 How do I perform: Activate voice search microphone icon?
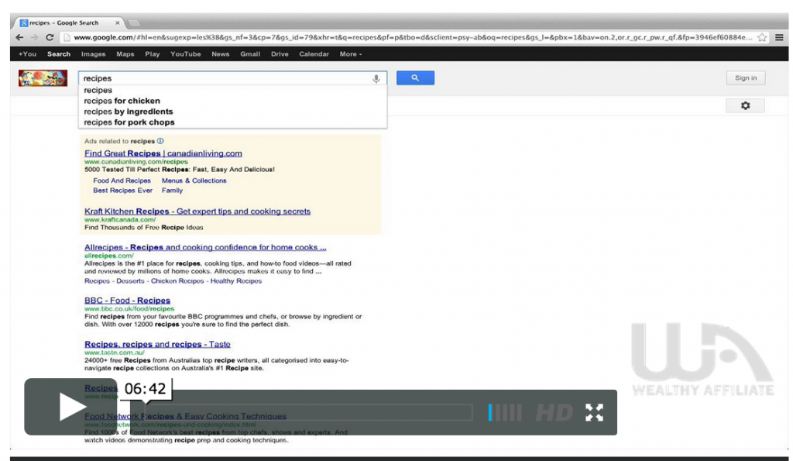point(376,79)
